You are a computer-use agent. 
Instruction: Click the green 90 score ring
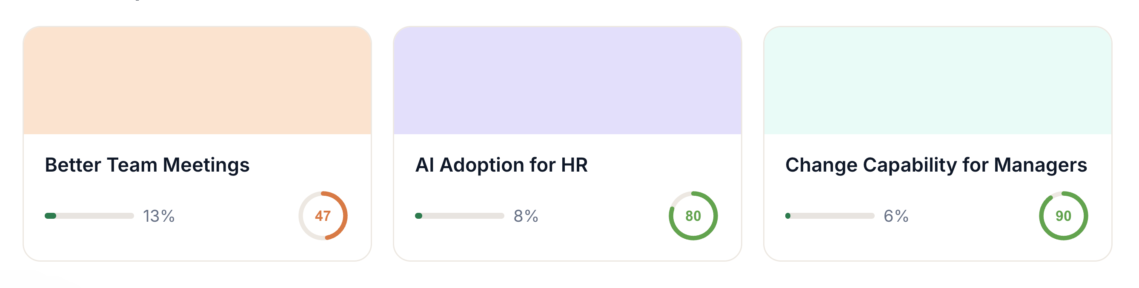click(x=1063, y=216)
